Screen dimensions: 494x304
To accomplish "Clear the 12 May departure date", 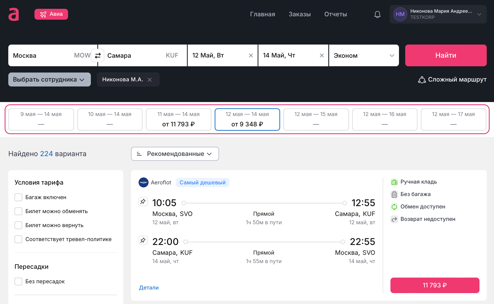I will (x=251, y=55).
